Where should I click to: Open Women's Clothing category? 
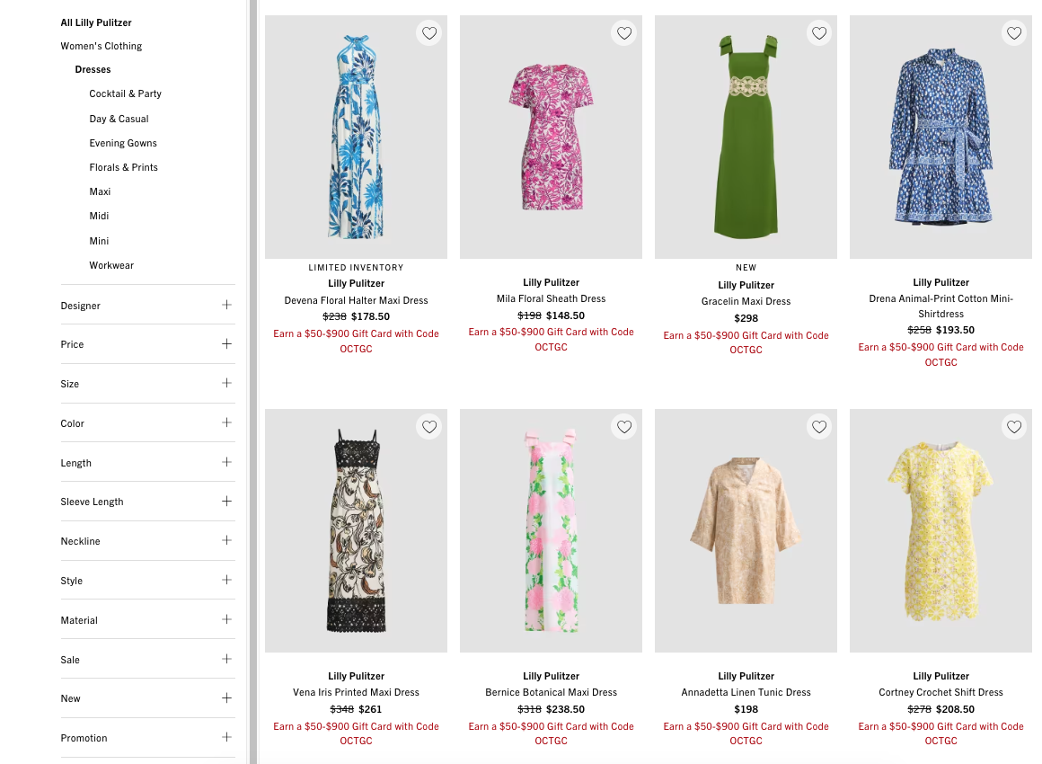pyautogui.click(x=101, y=46)
